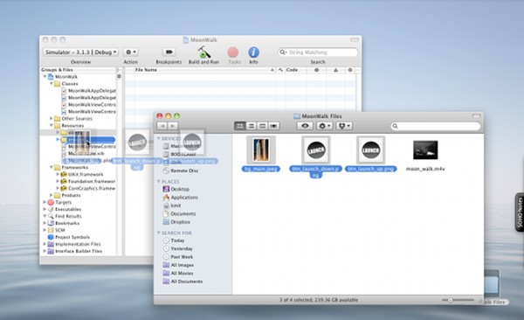Image resolution: width=524 pixels, height=320 pixels.
Task: Expand the Targets group
Action: (45, 202)
